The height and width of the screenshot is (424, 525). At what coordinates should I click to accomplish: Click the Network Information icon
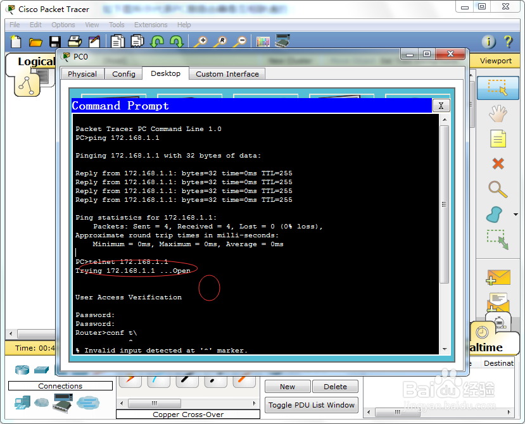click(x=488, y=42)
